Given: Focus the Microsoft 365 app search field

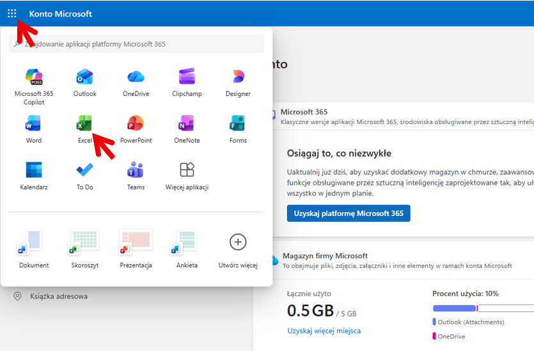Looking at the screenshot, I should click(136, 44).
